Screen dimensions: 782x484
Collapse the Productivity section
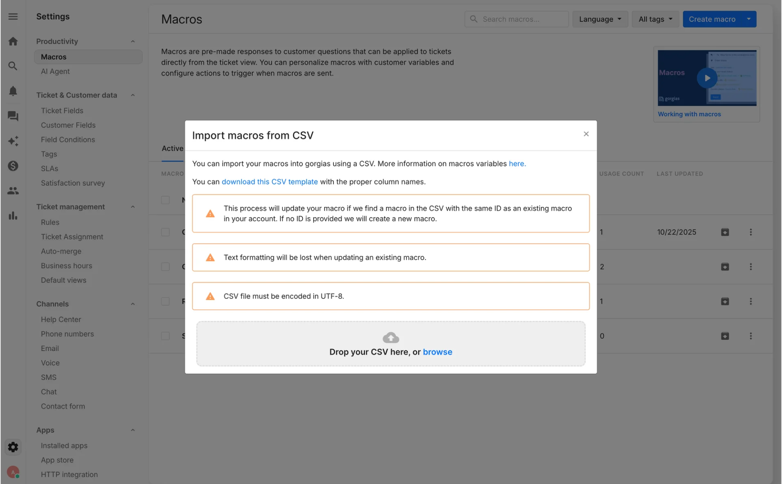pyautogui.click(x=133, y=41)
